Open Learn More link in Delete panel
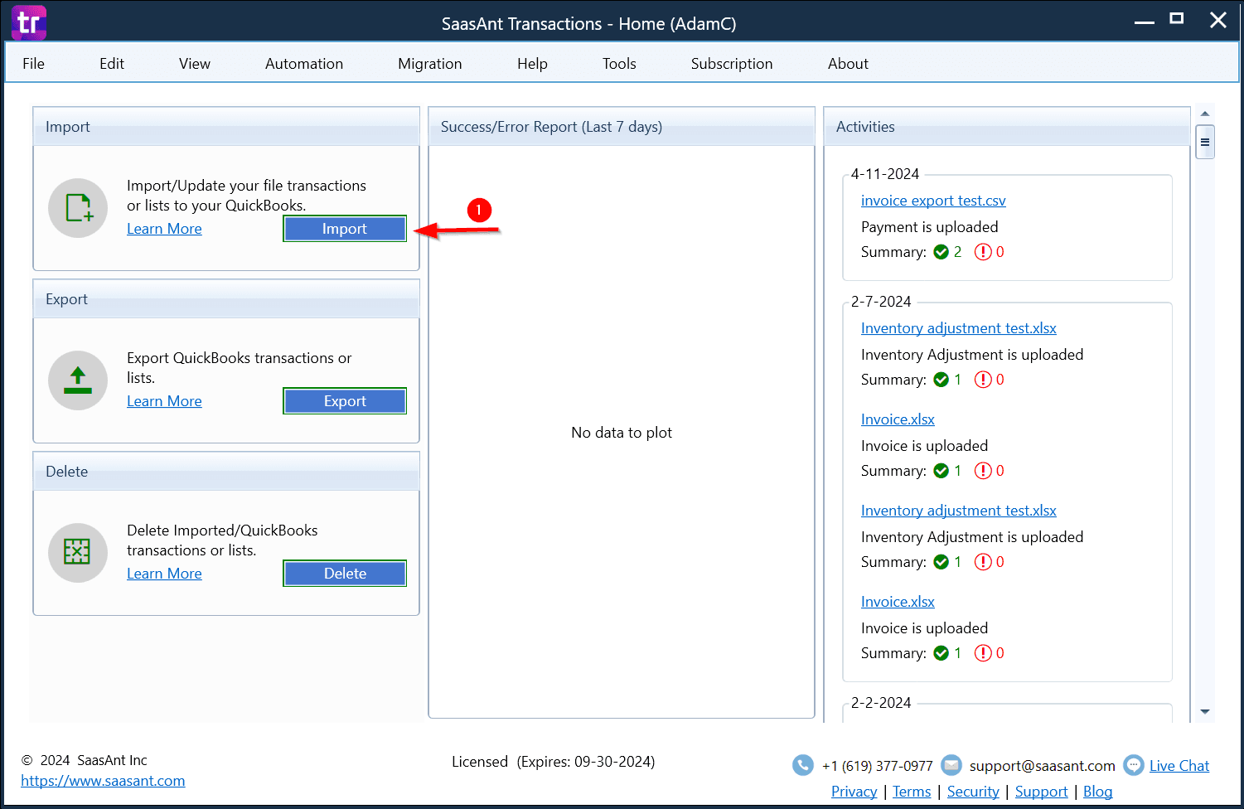 pyautogui.click(x=164, y=574)
